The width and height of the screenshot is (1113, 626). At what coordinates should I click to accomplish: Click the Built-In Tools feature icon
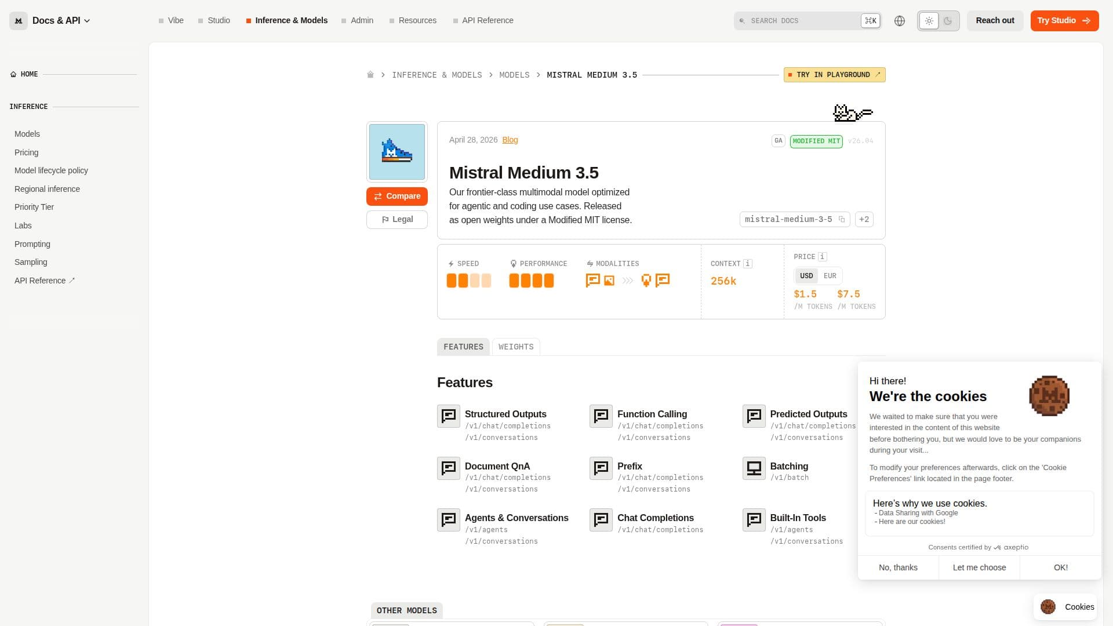tap(754, 520)
